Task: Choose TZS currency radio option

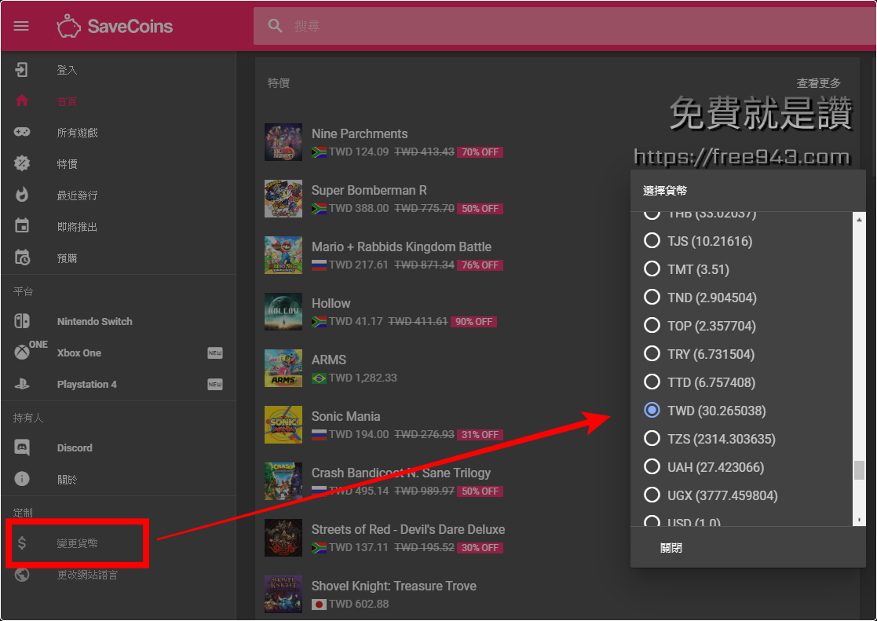Action: click(652, 439)
